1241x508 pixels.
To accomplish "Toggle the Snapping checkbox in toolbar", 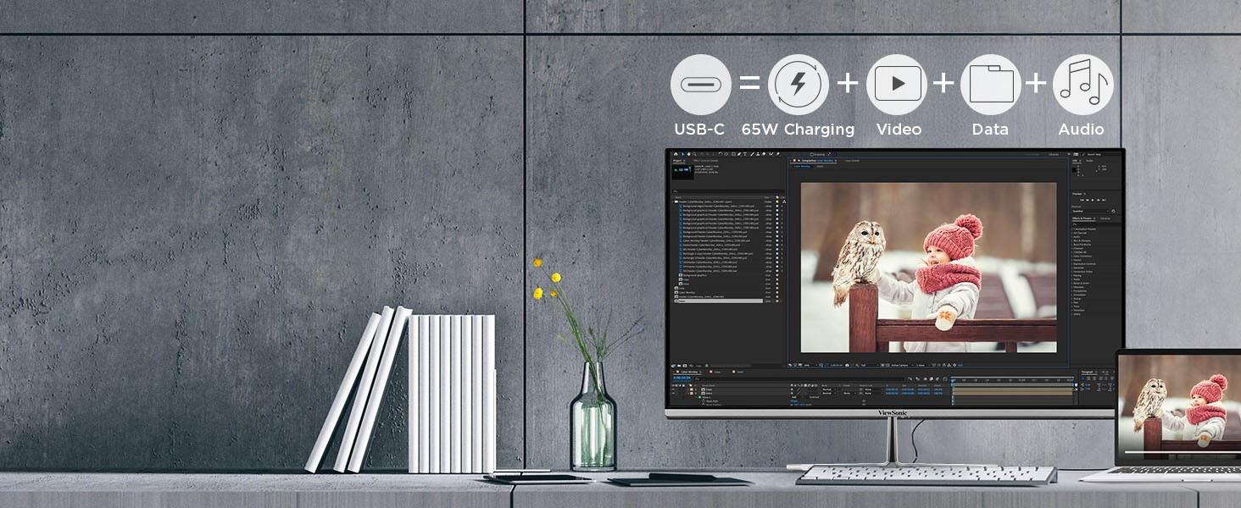I will [811, 154].
